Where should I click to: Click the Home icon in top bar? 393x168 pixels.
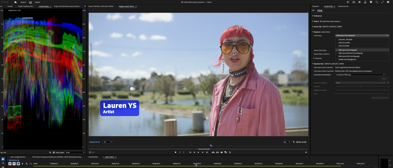15,2
